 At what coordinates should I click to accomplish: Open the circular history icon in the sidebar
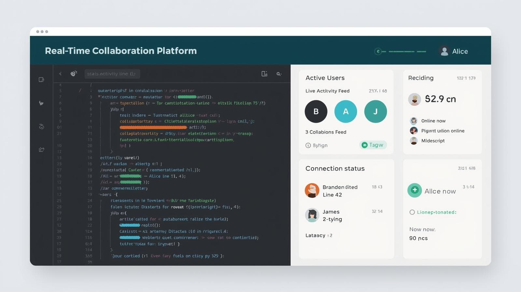pos(41,127)
